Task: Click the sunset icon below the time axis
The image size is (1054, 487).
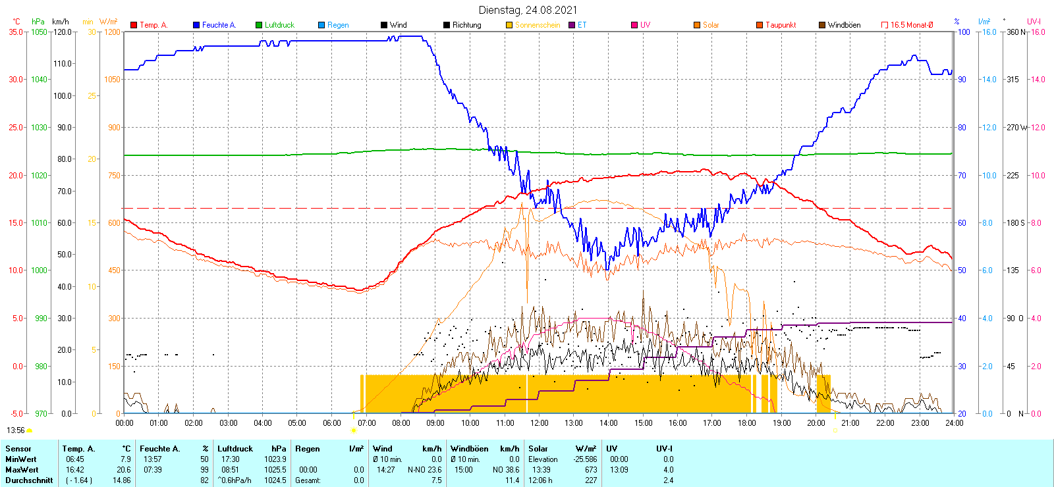Action: (x=835, y=430)
